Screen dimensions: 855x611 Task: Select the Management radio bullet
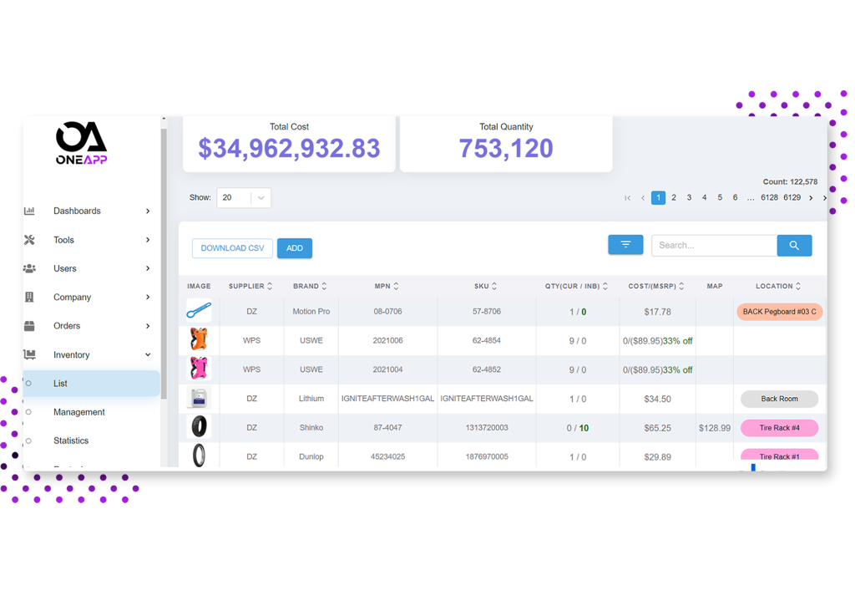[x=28, y=412]
